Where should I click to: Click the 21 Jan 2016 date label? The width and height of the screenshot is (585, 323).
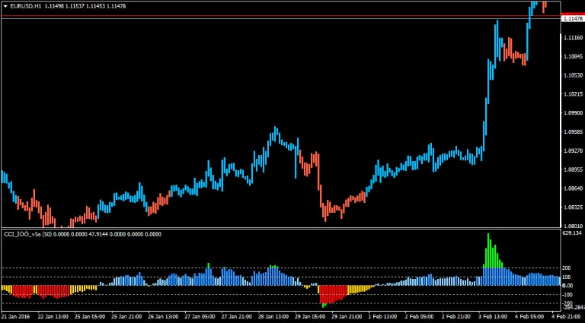pyautogui.click(x=15, y=315)
